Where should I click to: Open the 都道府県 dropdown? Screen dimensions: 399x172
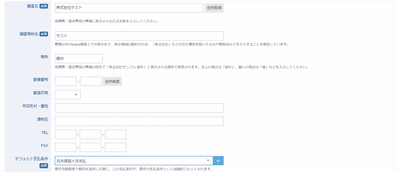[x=68, y=95]
